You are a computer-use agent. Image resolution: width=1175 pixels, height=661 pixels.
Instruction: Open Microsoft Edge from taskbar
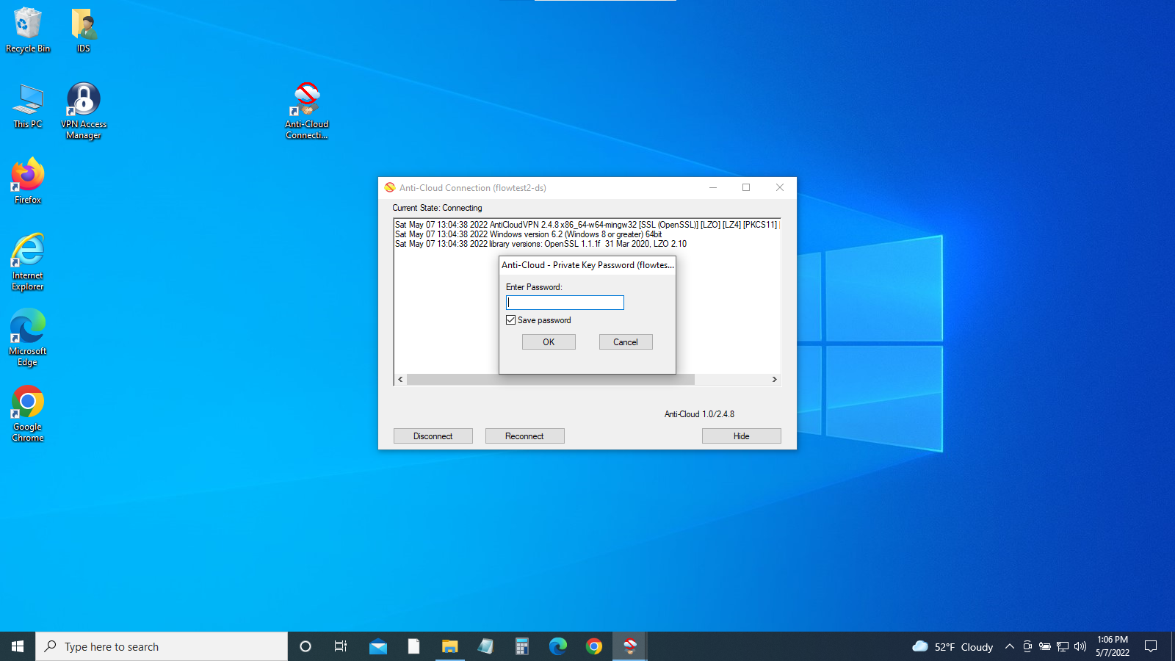(x=557, y=646)
